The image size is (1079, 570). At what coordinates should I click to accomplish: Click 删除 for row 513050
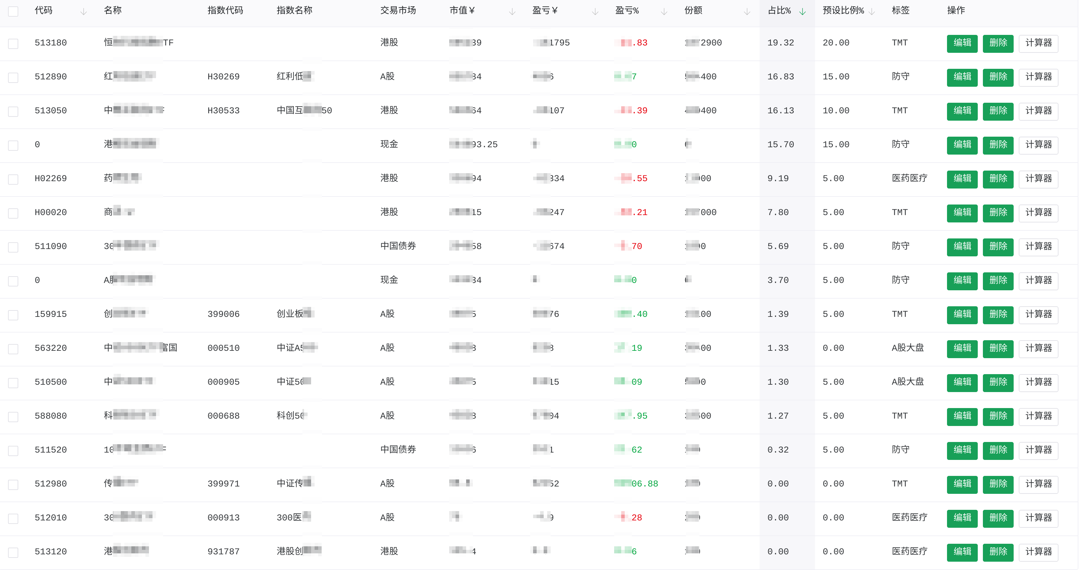coord(998,111)
